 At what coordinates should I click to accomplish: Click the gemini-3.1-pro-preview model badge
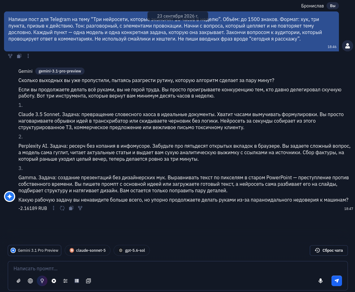tap(60, 71)
